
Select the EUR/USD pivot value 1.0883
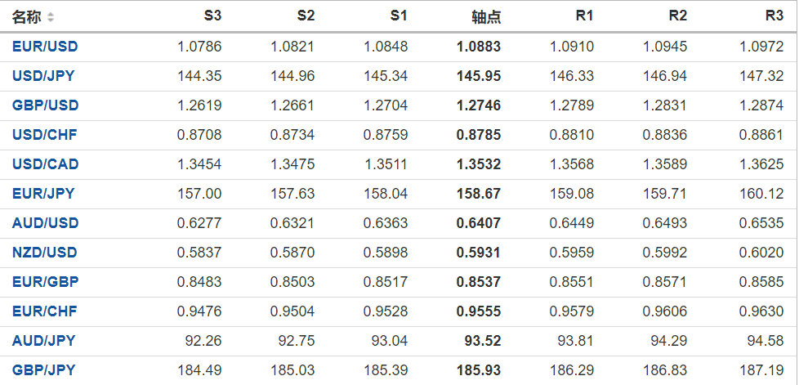tap(479, 47)
